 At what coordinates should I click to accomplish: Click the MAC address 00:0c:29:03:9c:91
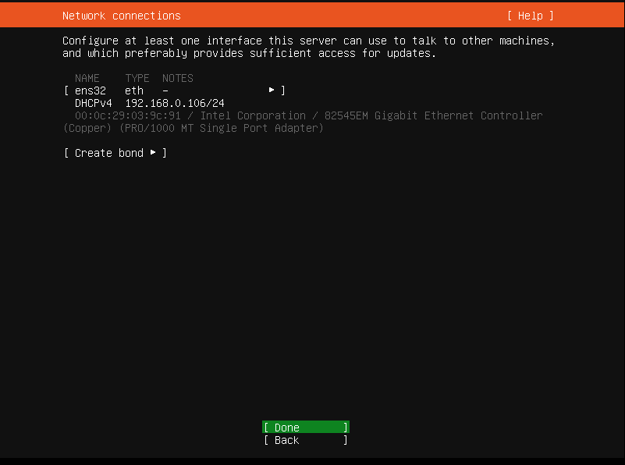point(127,115)
